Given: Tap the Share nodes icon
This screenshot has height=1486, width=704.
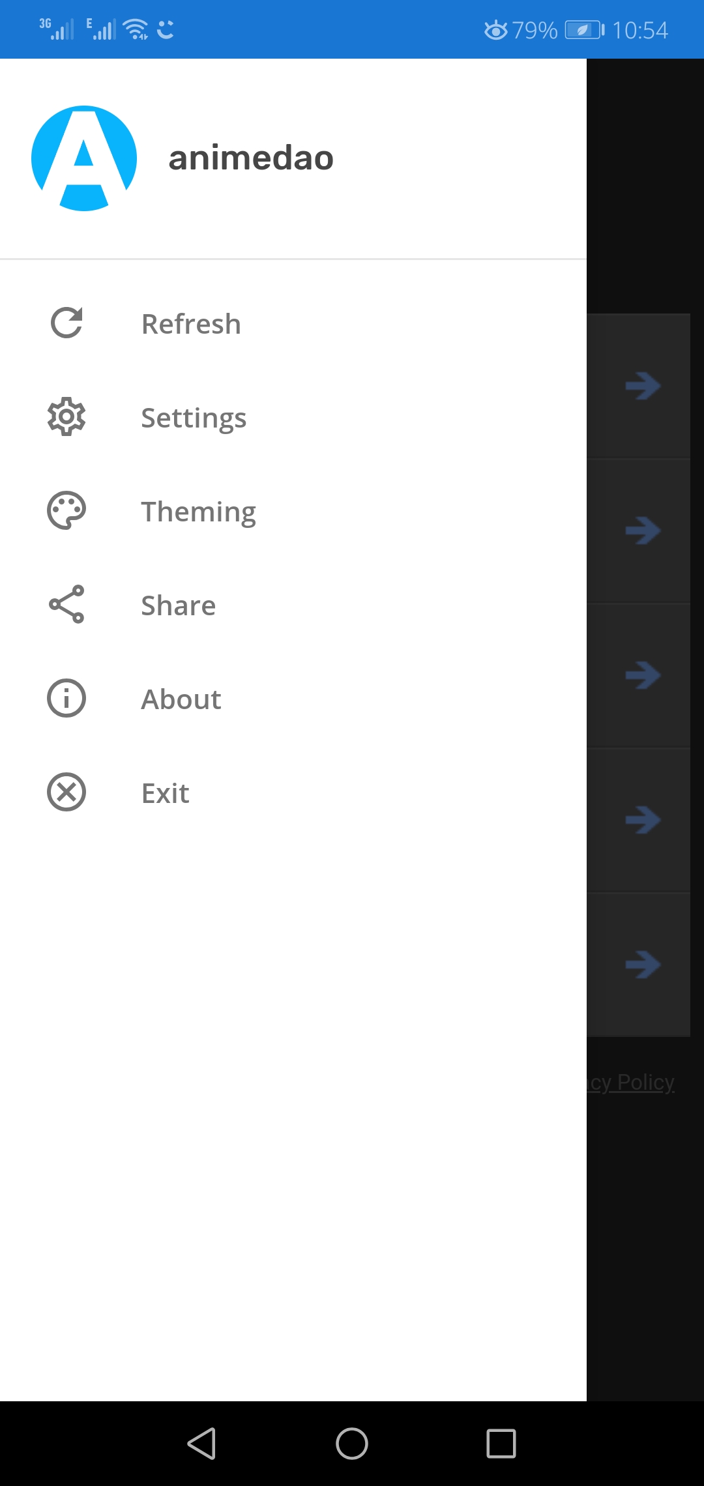Looking at the screenshot, I should click(x=66, y=605).
